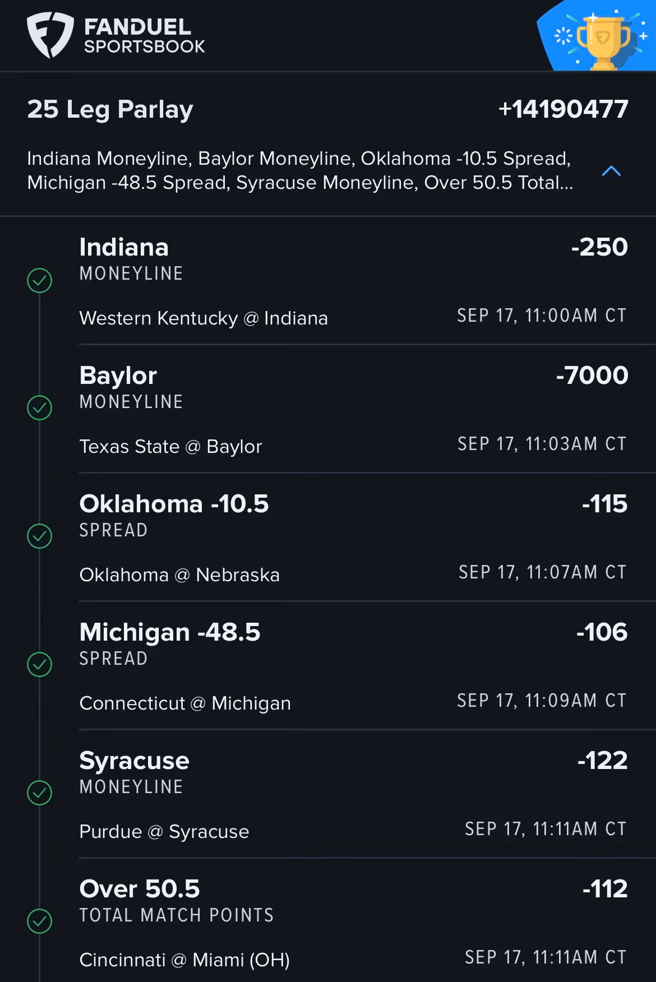Open the Purdue @ Syracuse matchup
The image size is (656, 982).
click(x=164, y=832)
